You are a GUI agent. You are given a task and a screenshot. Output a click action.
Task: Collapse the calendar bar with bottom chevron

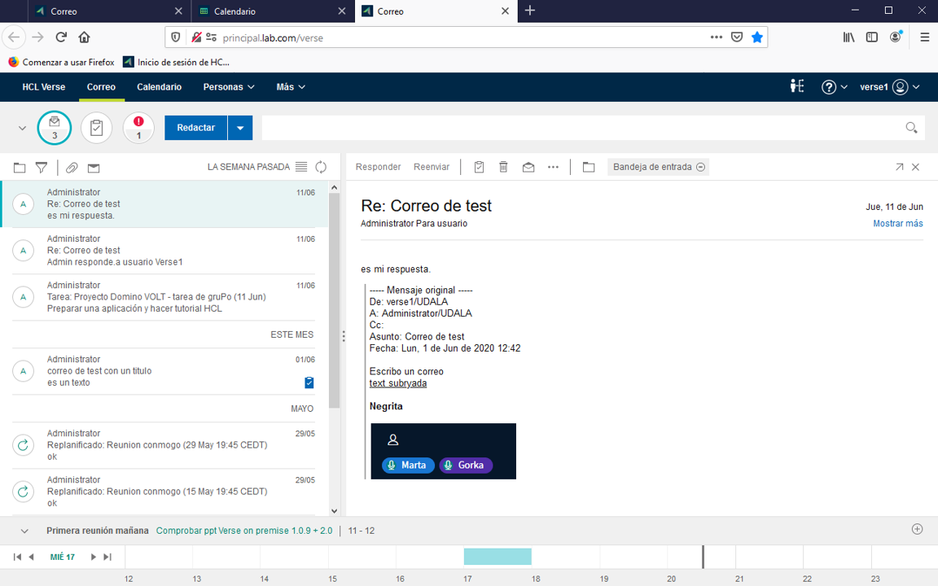24,531
